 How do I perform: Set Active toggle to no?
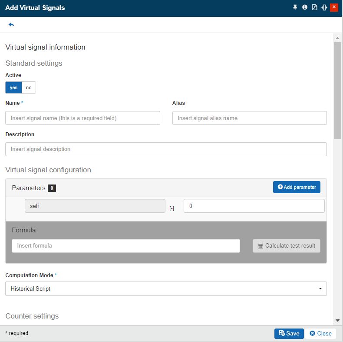(x=29, y=87)
